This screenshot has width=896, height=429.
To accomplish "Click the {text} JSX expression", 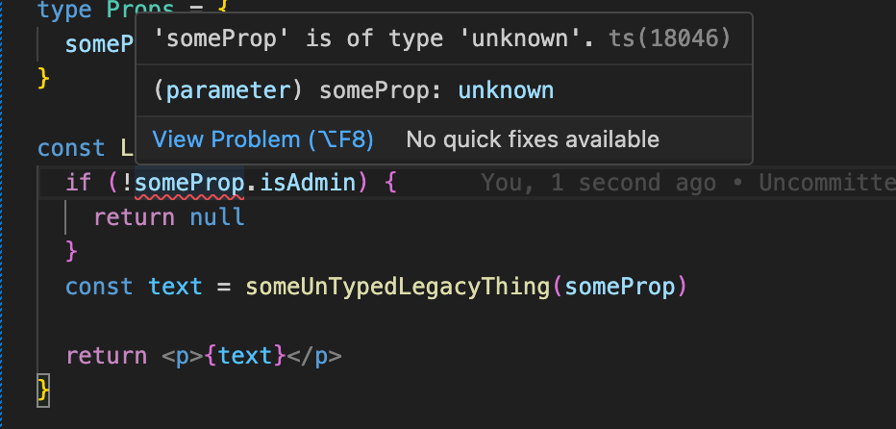I will [x=252, y=356].
